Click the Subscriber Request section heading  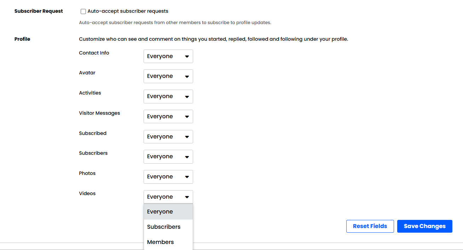click(x=39, y=11)
